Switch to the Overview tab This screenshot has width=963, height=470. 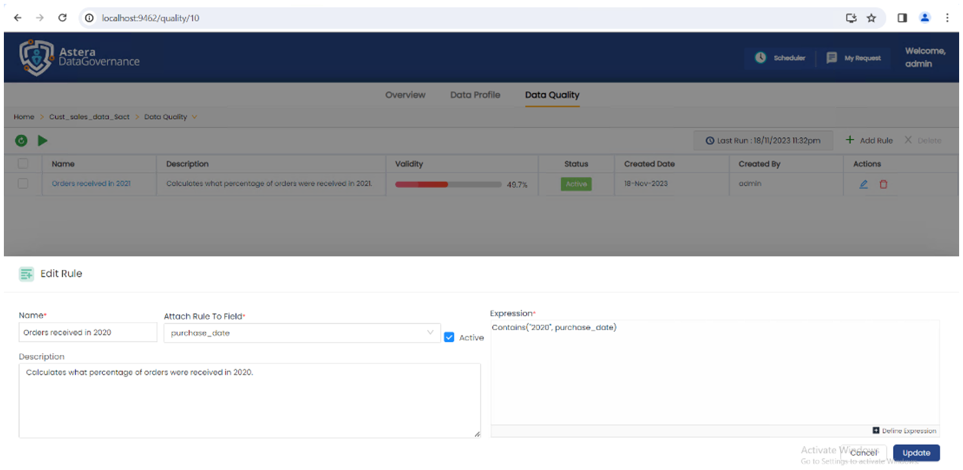click(405, 95)
